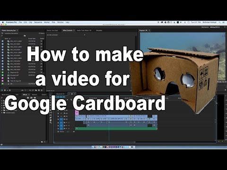Open Spotlight search in the Mac menu bar
This screenshot has width=227, height=170.
coord(220,22)
